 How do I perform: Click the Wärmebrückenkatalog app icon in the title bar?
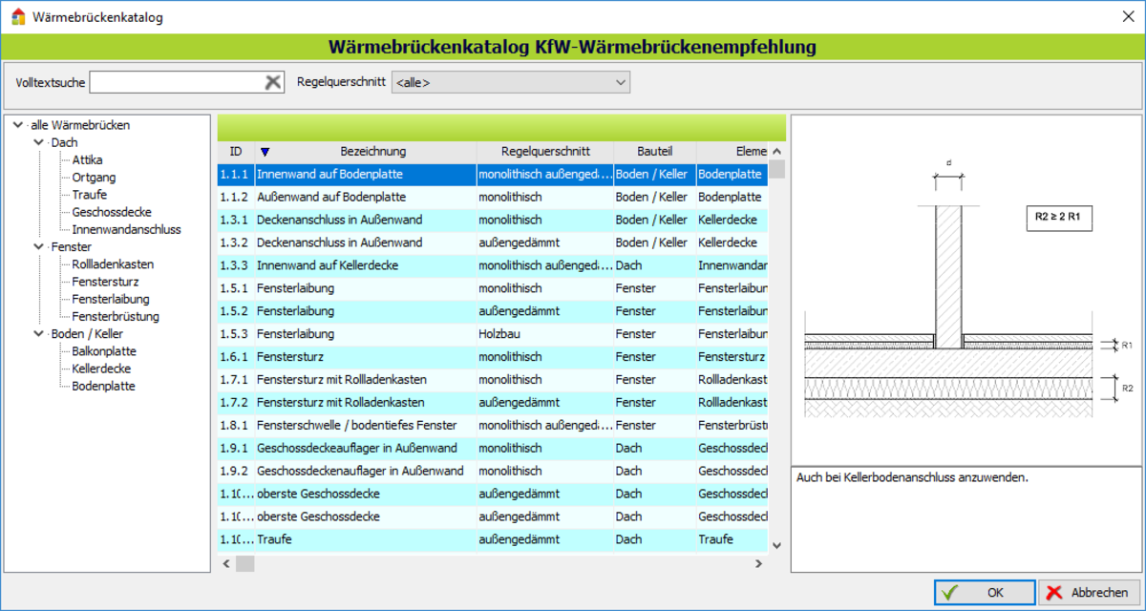[18, 16]
